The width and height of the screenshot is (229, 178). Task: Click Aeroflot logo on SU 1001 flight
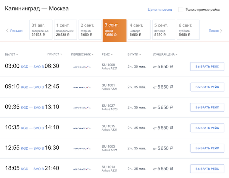[x=81, y=87]
